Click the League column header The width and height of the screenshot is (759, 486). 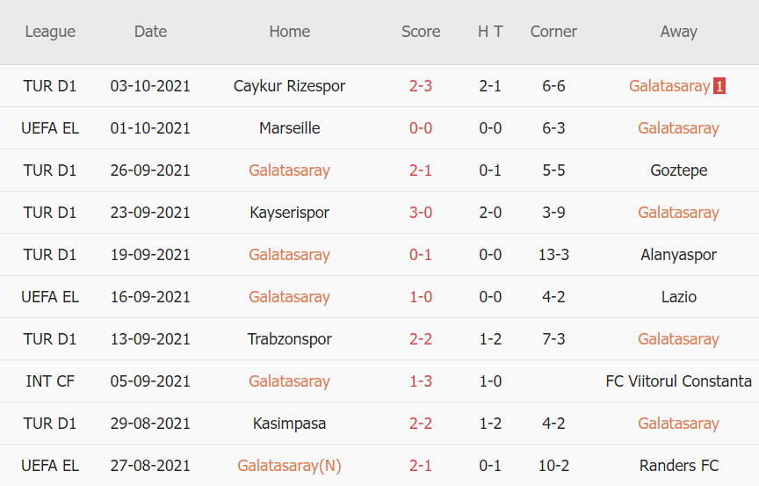tap(50, 32)
